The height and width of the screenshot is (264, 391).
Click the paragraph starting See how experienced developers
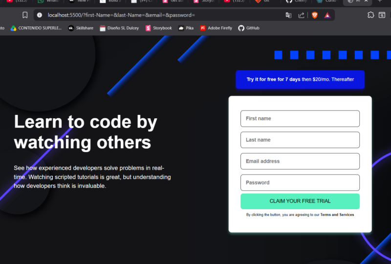click(x=92, y=177)
